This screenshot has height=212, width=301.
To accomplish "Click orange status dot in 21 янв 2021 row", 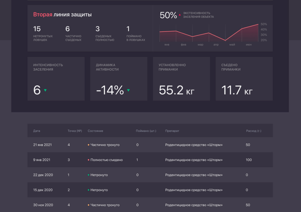I will pos(88,145).
